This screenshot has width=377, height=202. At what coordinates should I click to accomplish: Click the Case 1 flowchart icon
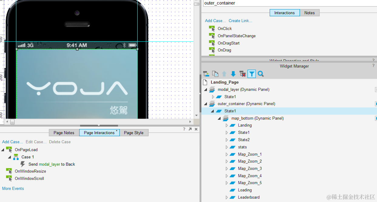pyautogui.click(x=16, y=157)
